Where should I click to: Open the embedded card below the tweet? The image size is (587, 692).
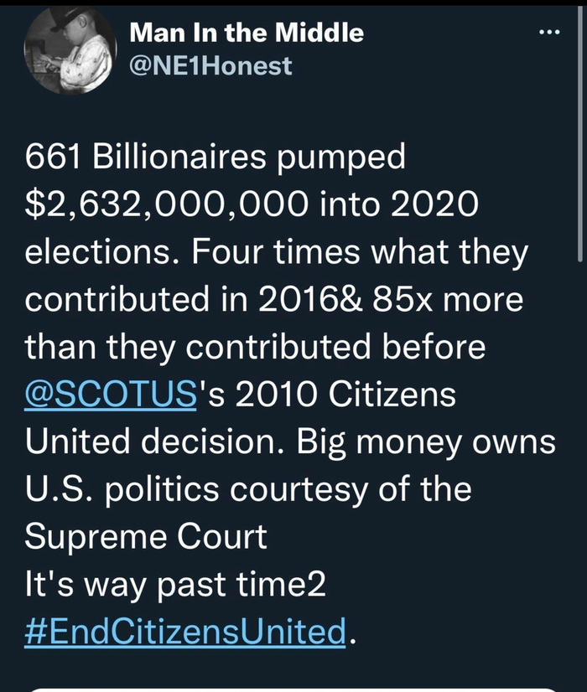[293, 688]
